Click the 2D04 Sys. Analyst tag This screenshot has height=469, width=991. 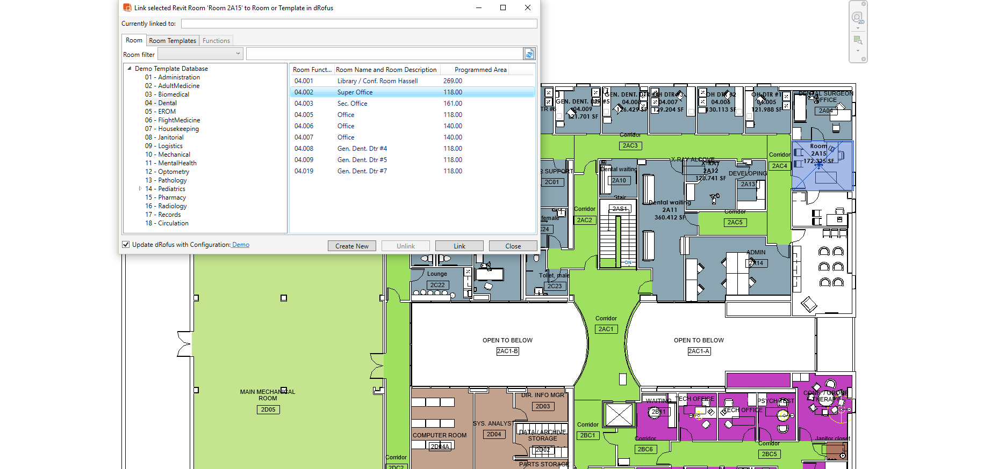(494, 434)
